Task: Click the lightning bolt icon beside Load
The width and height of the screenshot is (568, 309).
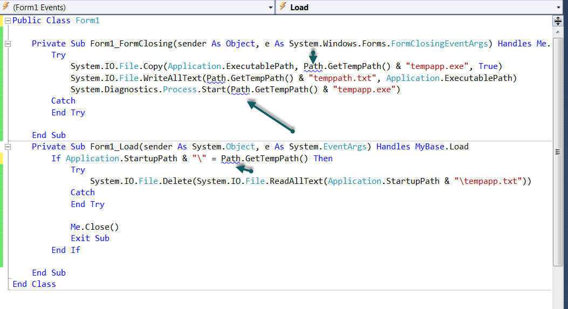Action: (283, 7)
